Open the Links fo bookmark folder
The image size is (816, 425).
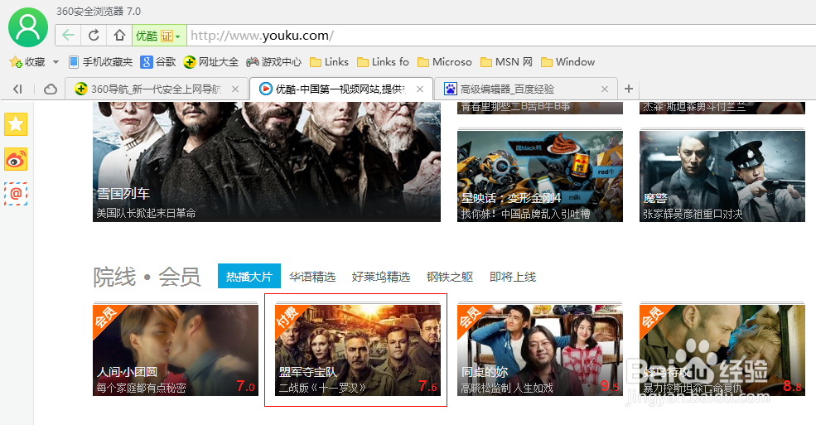point(383,62)
